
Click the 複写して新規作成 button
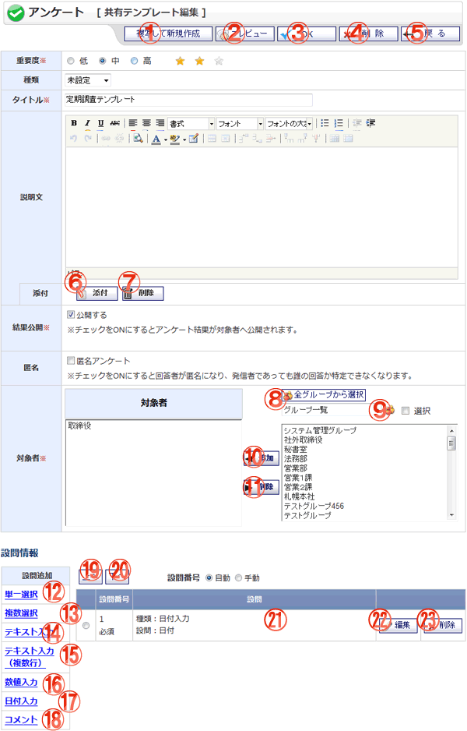pyautogui.click(x=168, y=34)
